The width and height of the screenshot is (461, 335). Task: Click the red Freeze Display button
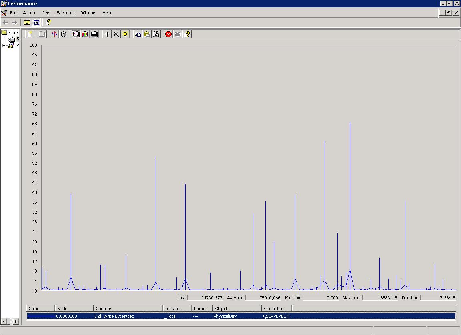(x=168, y=34)
